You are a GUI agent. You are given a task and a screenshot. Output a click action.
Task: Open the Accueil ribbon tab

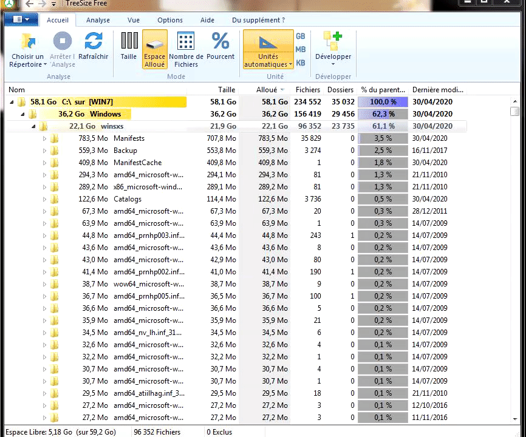pyautogui.click(x=58, y=20)
